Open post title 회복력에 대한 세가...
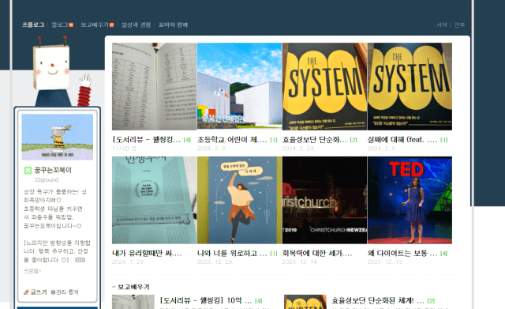This screenshot has height=309, width=505. click(317, 253)
